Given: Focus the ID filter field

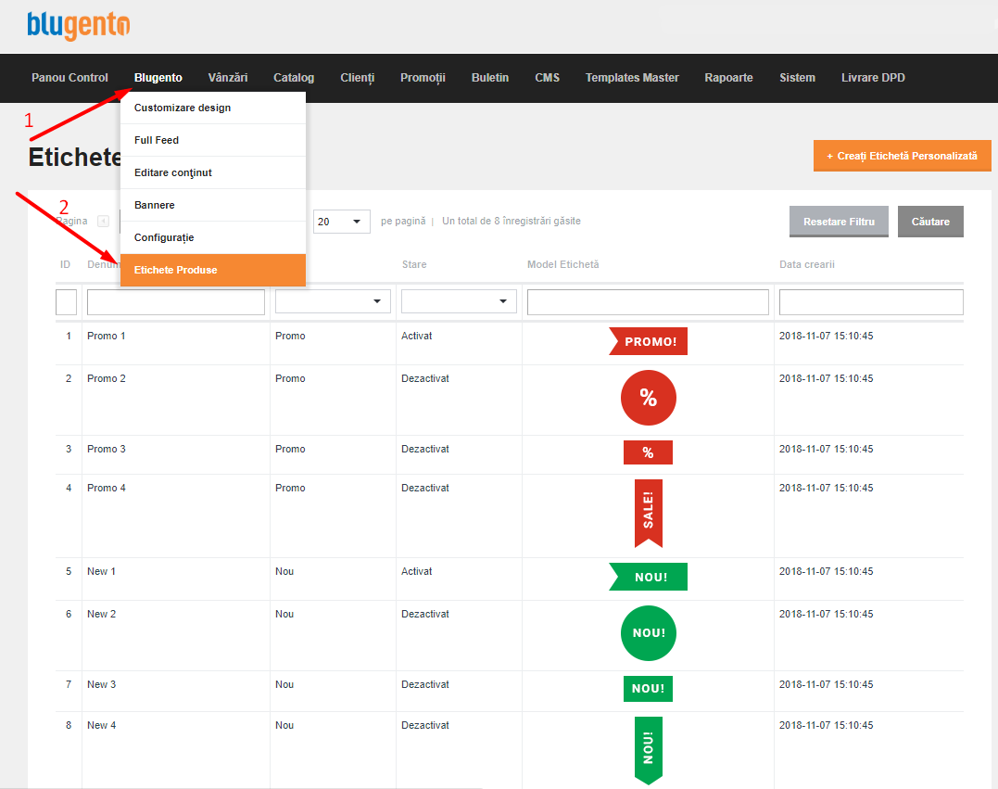Looking at the screenshot, I should 66,302.
